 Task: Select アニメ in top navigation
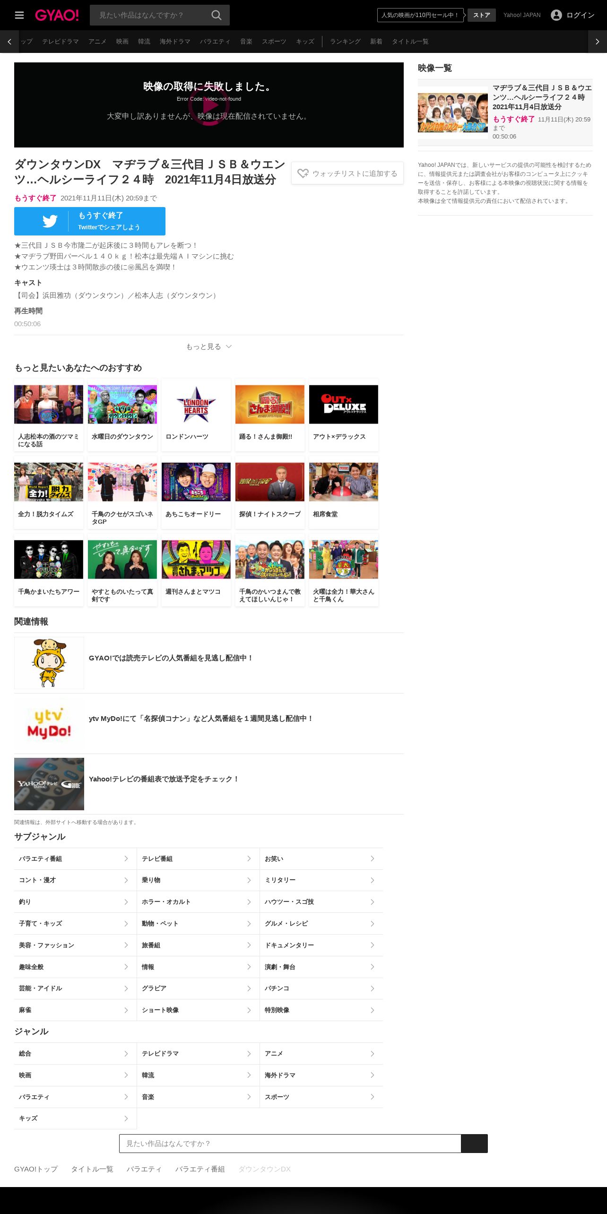(x=97, y=42)
